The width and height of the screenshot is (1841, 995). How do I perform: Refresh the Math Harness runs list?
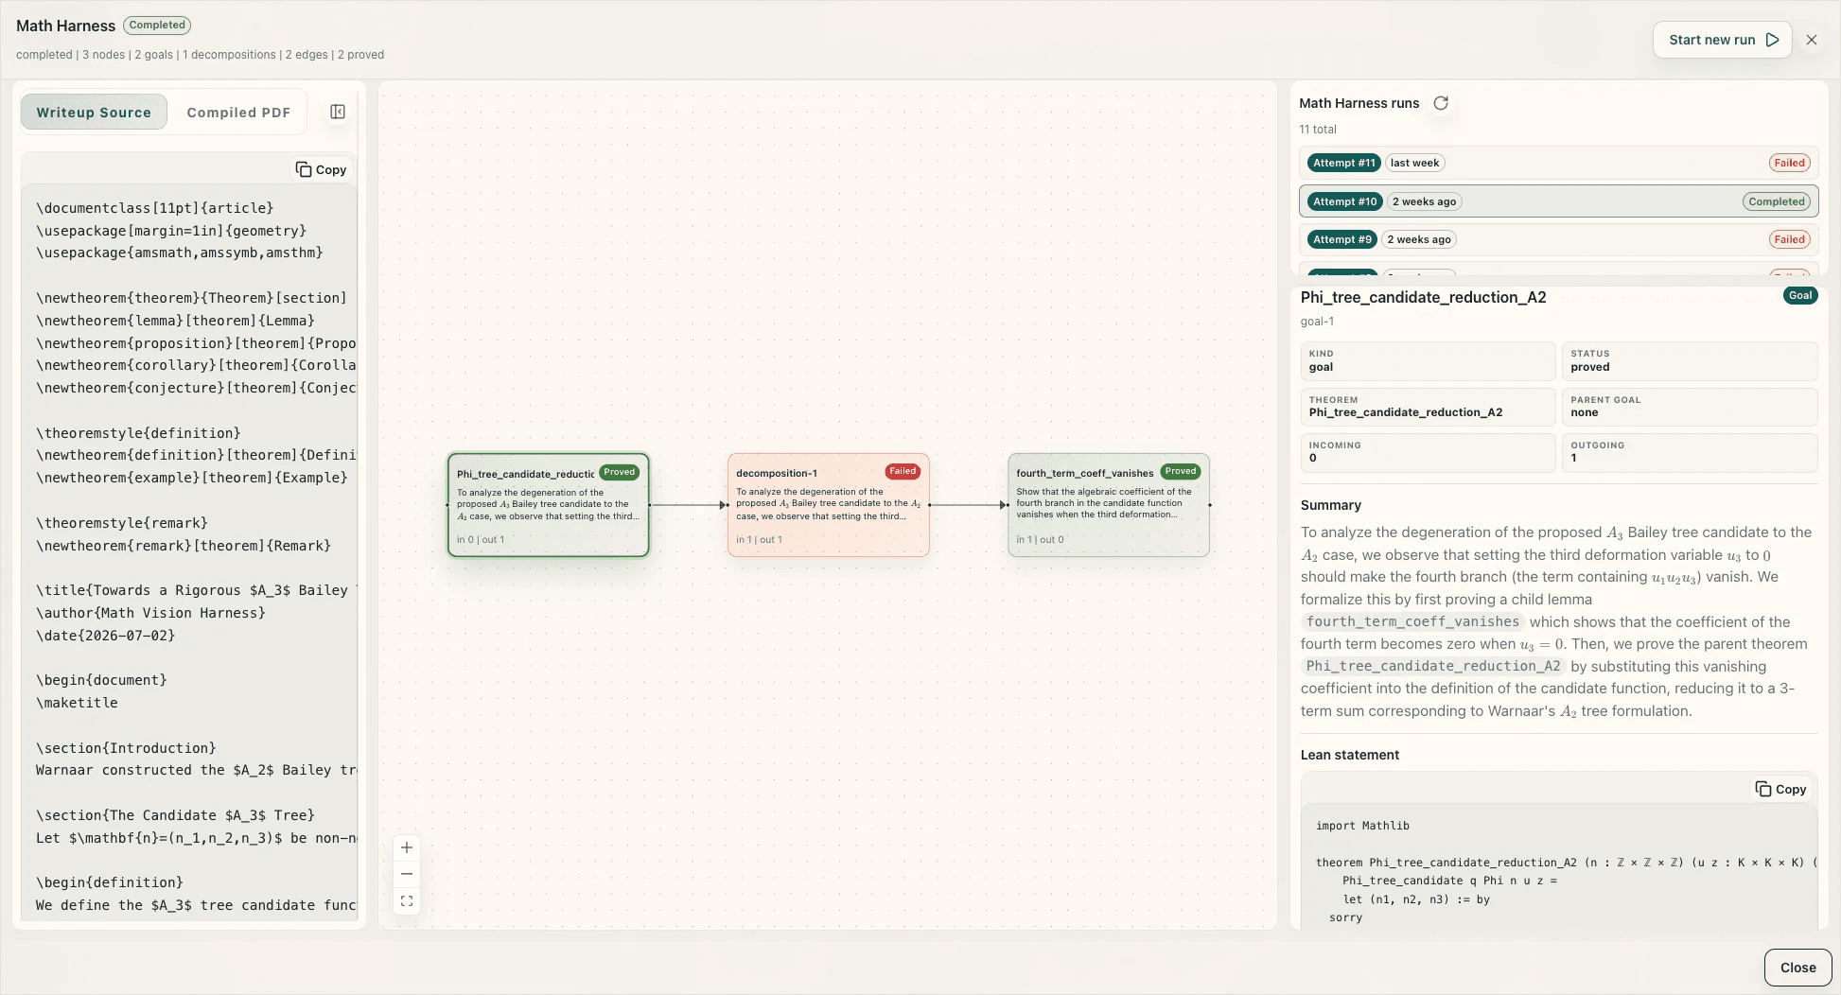click(1441, 103)
